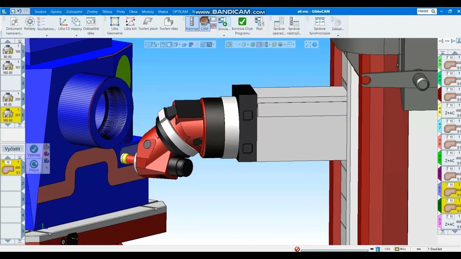Expand the Simula... dropdown arrow
The width and height of the screenshot is (461, 259).
tap(224, 36)
